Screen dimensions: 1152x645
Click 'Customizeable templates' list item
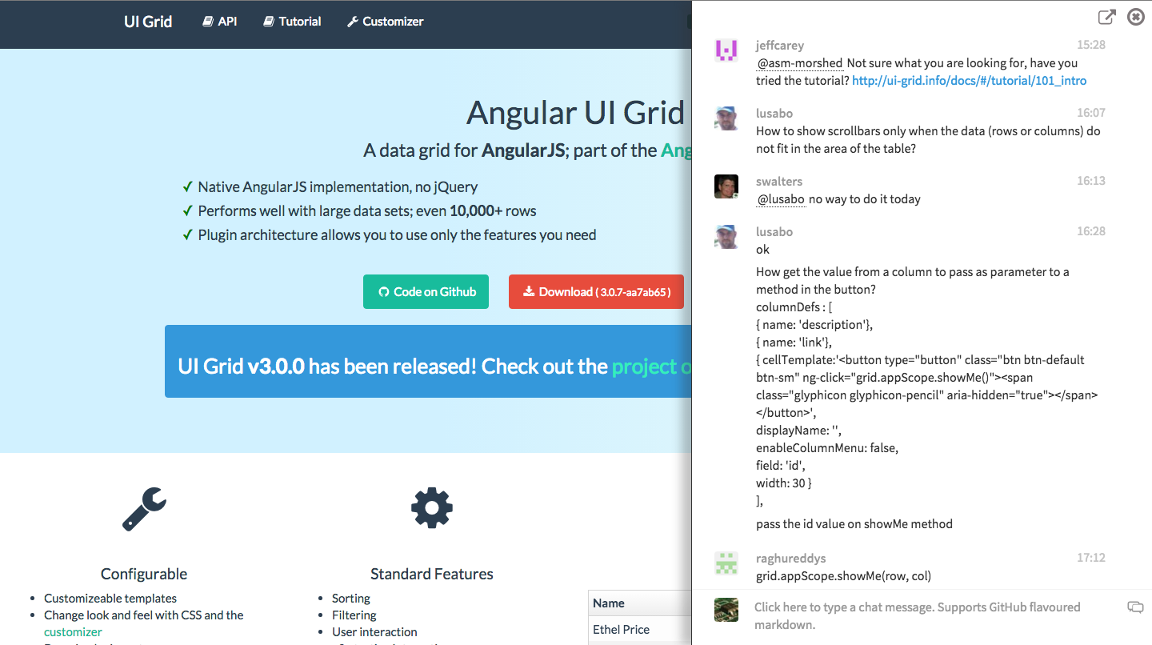110,599
